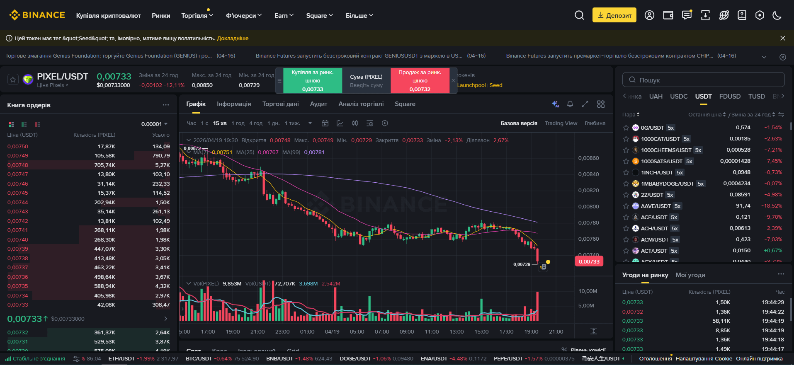Open Earn dropdown menu

coord(284,15)
